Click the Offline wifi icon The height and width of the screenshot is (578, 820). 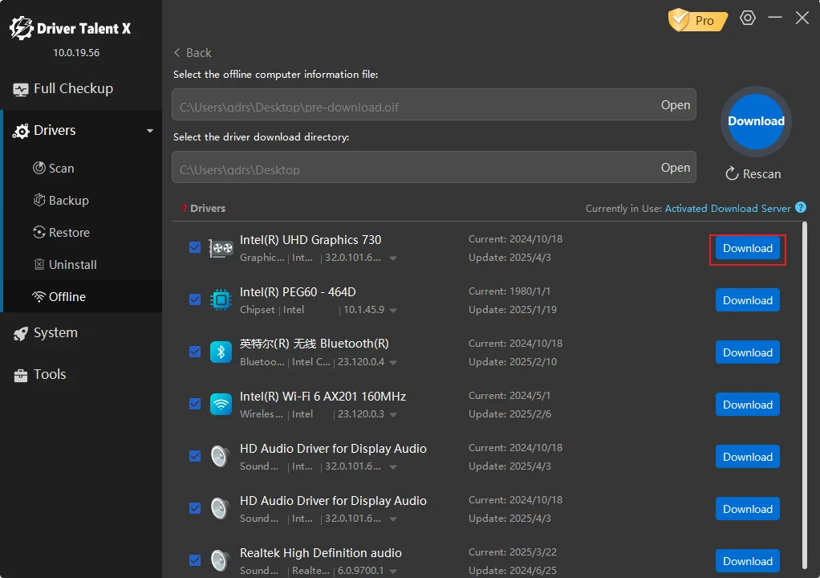tap(39, 296)
